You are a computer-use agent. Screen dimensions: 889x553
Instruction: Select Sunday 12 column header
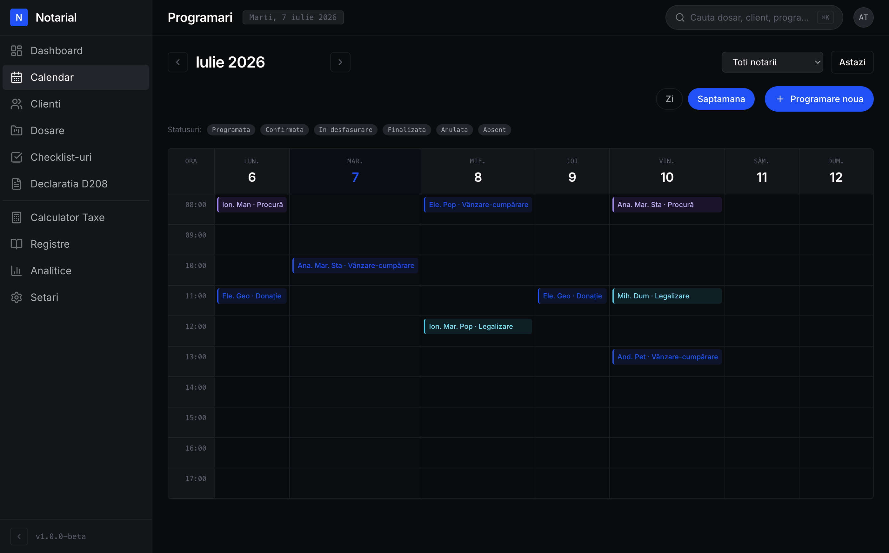pyautogui.click(x=836, y=171)
